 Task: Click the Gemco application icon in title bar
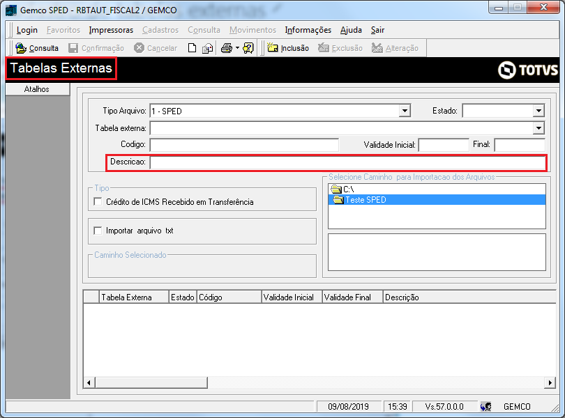[x=11, y=10]
